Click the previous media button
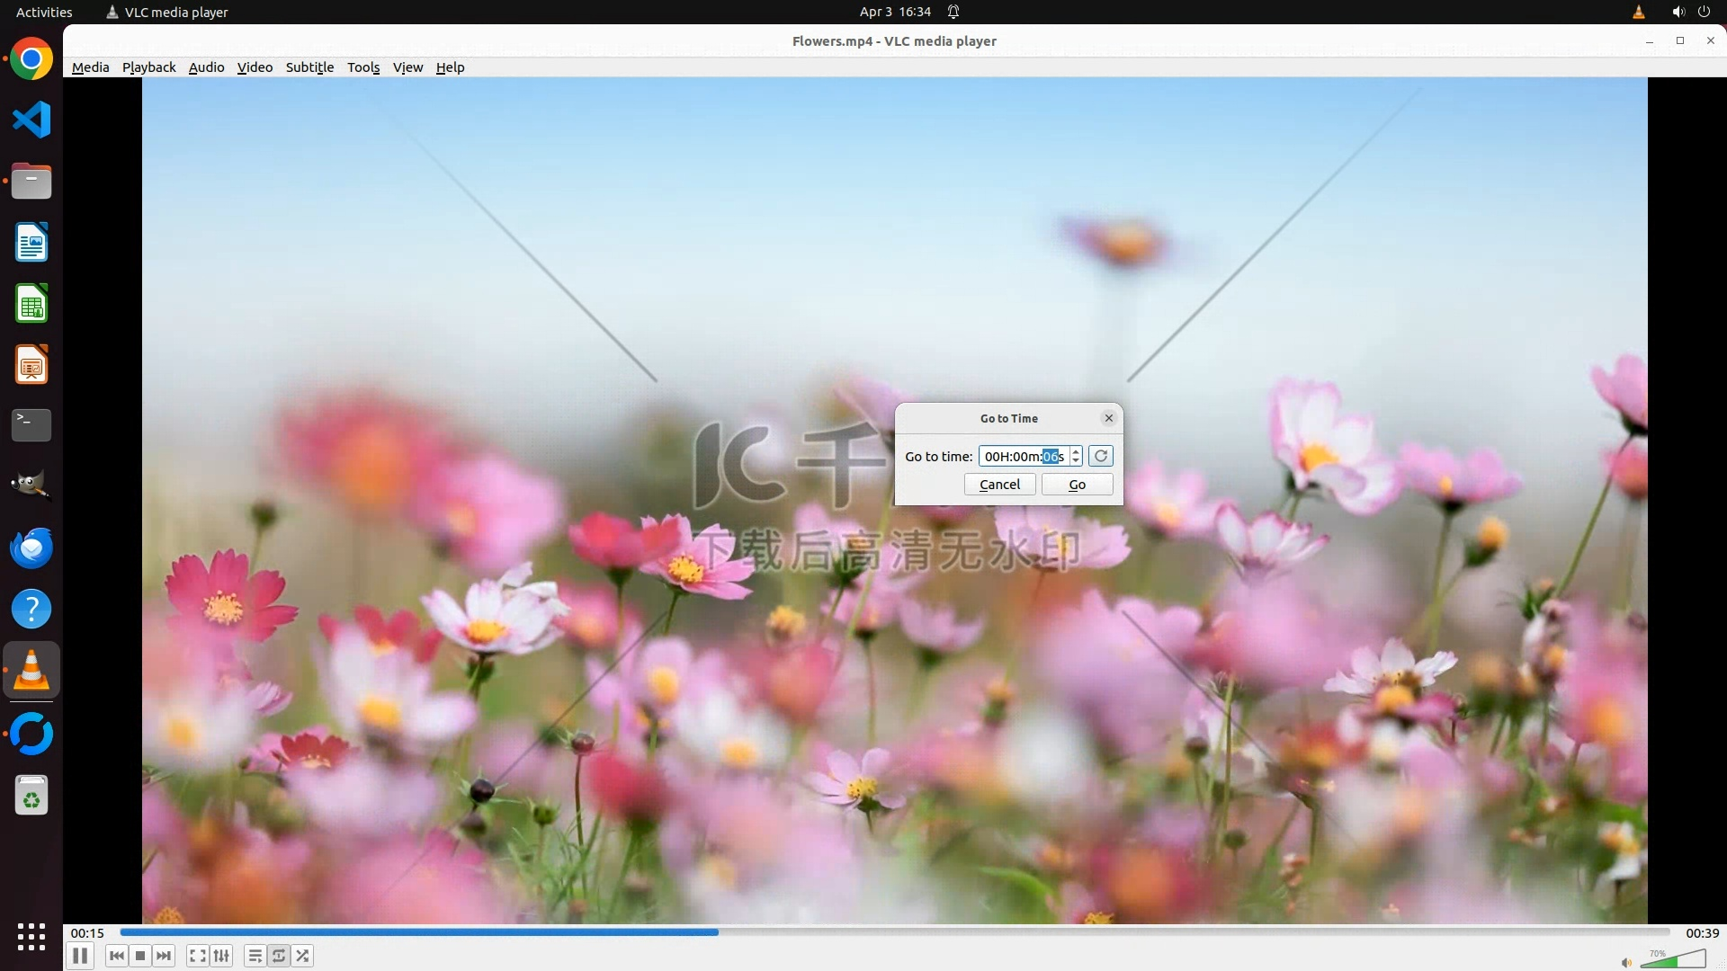 point(117,956)
